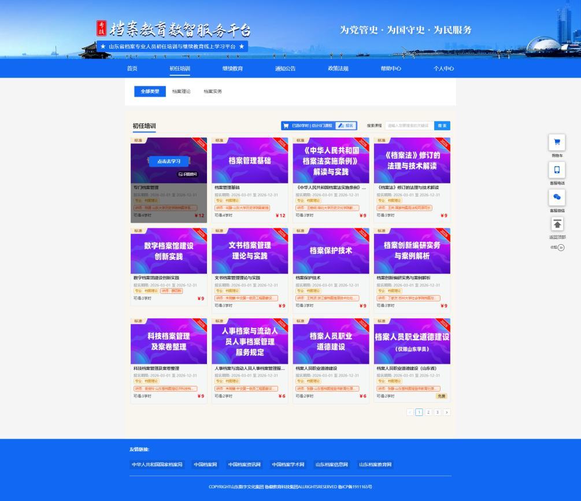Open the 中国档案学术网 footer link
Image resolution: width=581 pixels, height=501 pixels.
pos(288,465)
